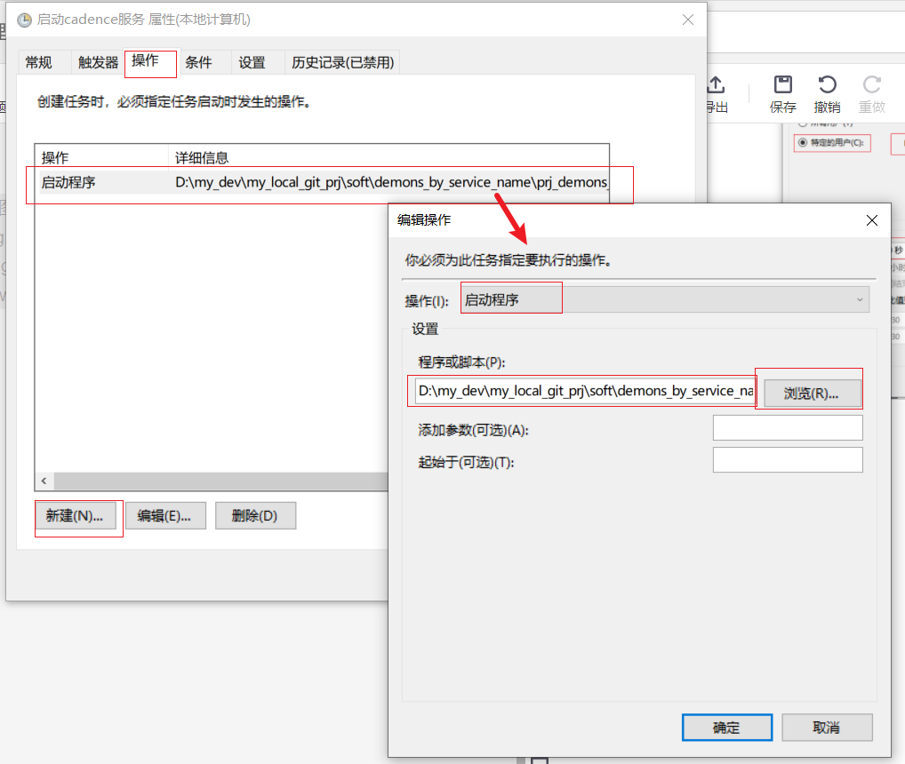Click the 删除(D) button
This screenshot has width=905, height=764.
click(255, 515)
